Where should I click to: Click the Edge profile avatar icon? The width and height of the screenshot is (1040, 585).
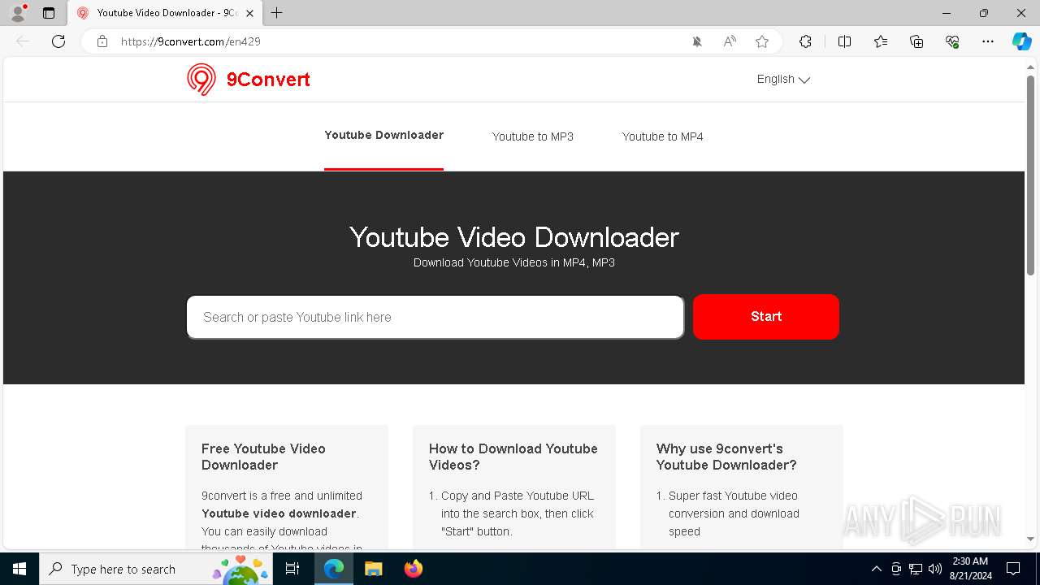(18, 13)
